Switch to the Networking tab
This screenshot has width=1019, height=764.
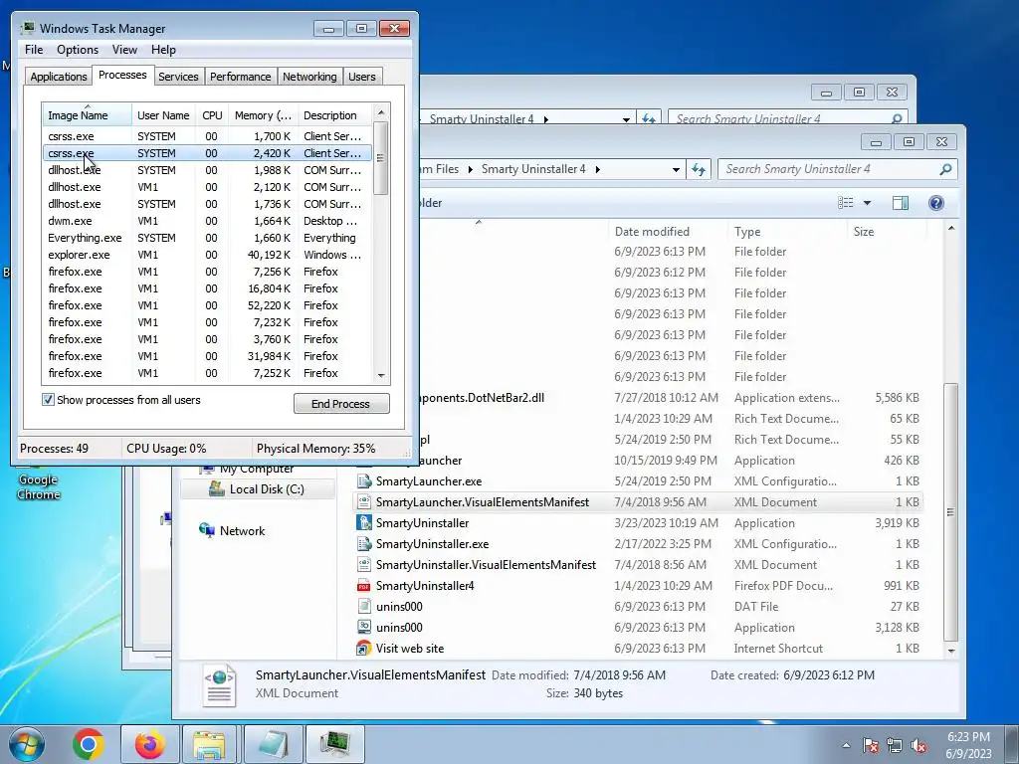[x=309, y=77]
